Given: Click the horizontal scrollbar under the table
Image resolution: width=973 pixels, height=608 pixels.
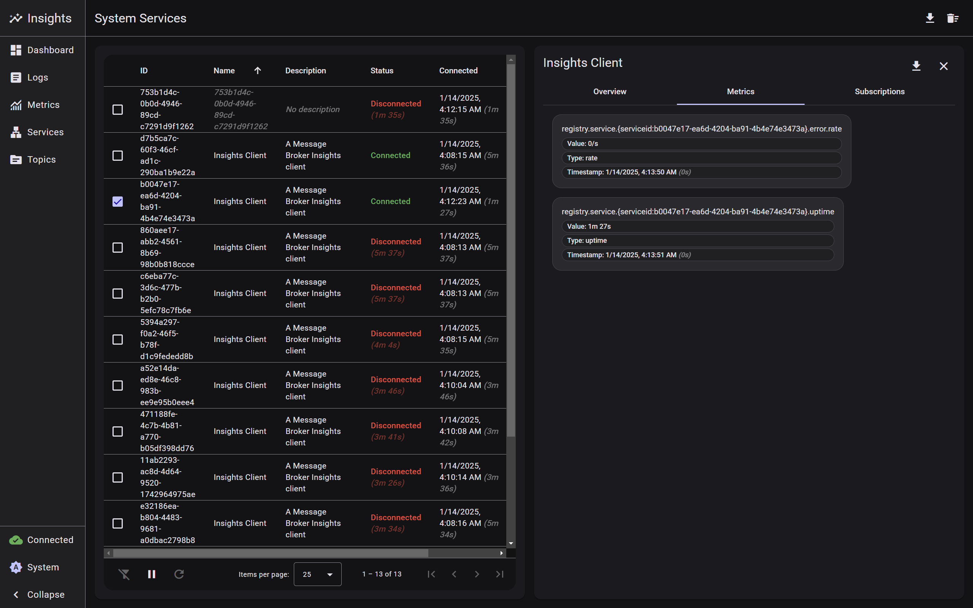Looking at the screenshot, I should click(x=270, y=553).
